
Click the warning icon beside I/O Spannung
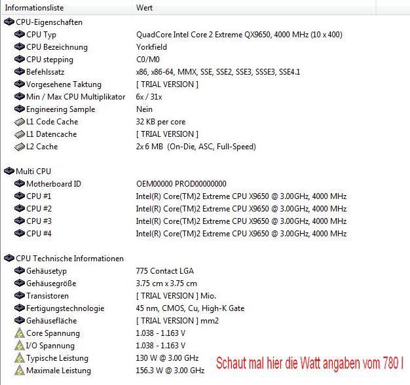20,346
